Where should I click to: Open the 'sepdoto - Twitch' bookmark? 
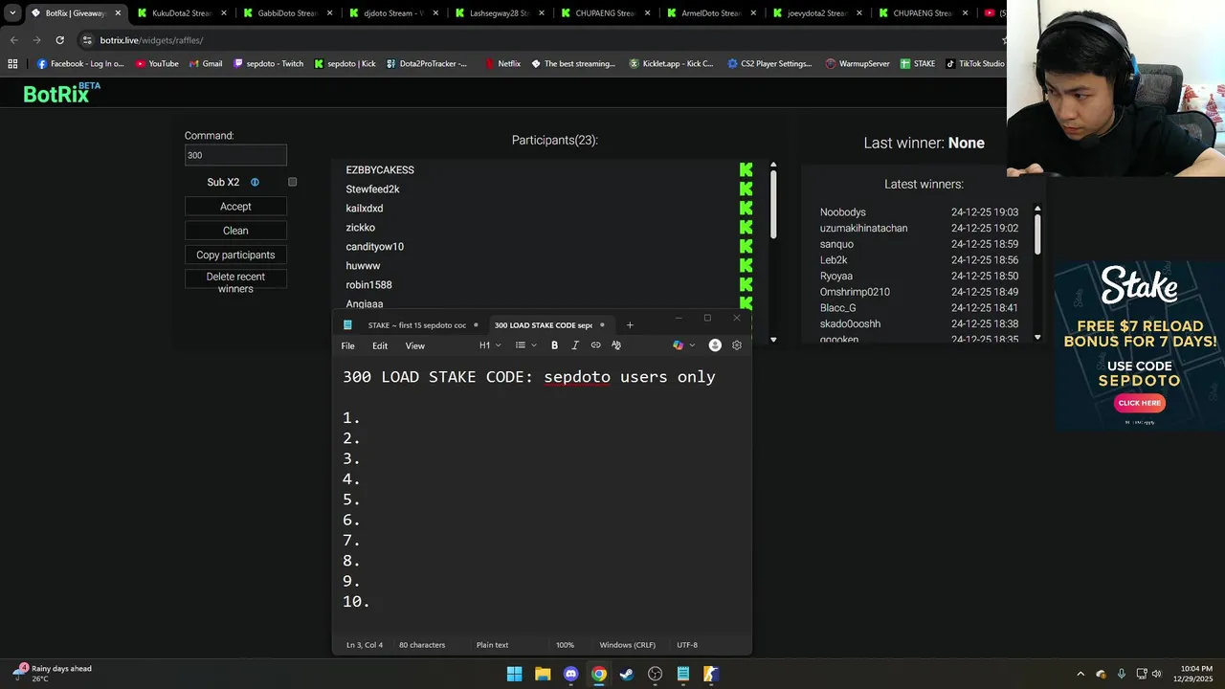[268, 64]
